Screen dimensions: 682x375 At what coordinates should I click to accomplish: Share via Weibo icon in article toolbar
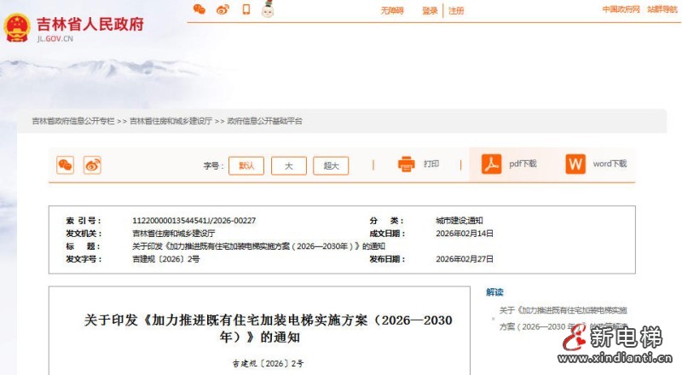[92, 165]
